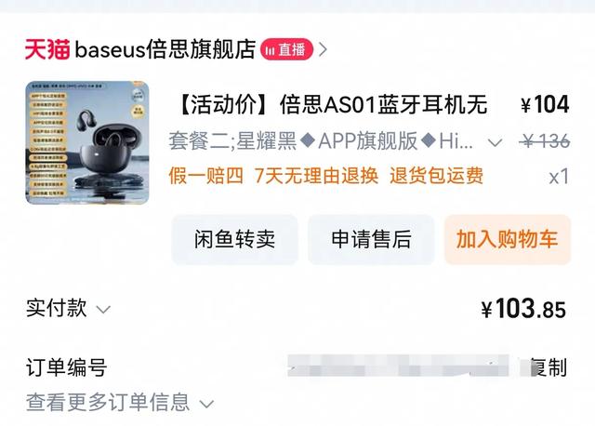The height and width of the screenshot is (426, 595).
Task: Expand the 实付款 payment details chevron
Action: coord(103,310)
